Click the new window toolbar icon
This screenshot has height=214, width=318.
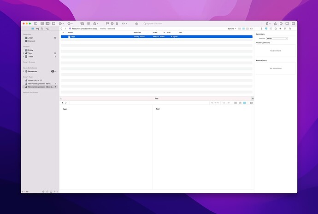pos(82,23)
